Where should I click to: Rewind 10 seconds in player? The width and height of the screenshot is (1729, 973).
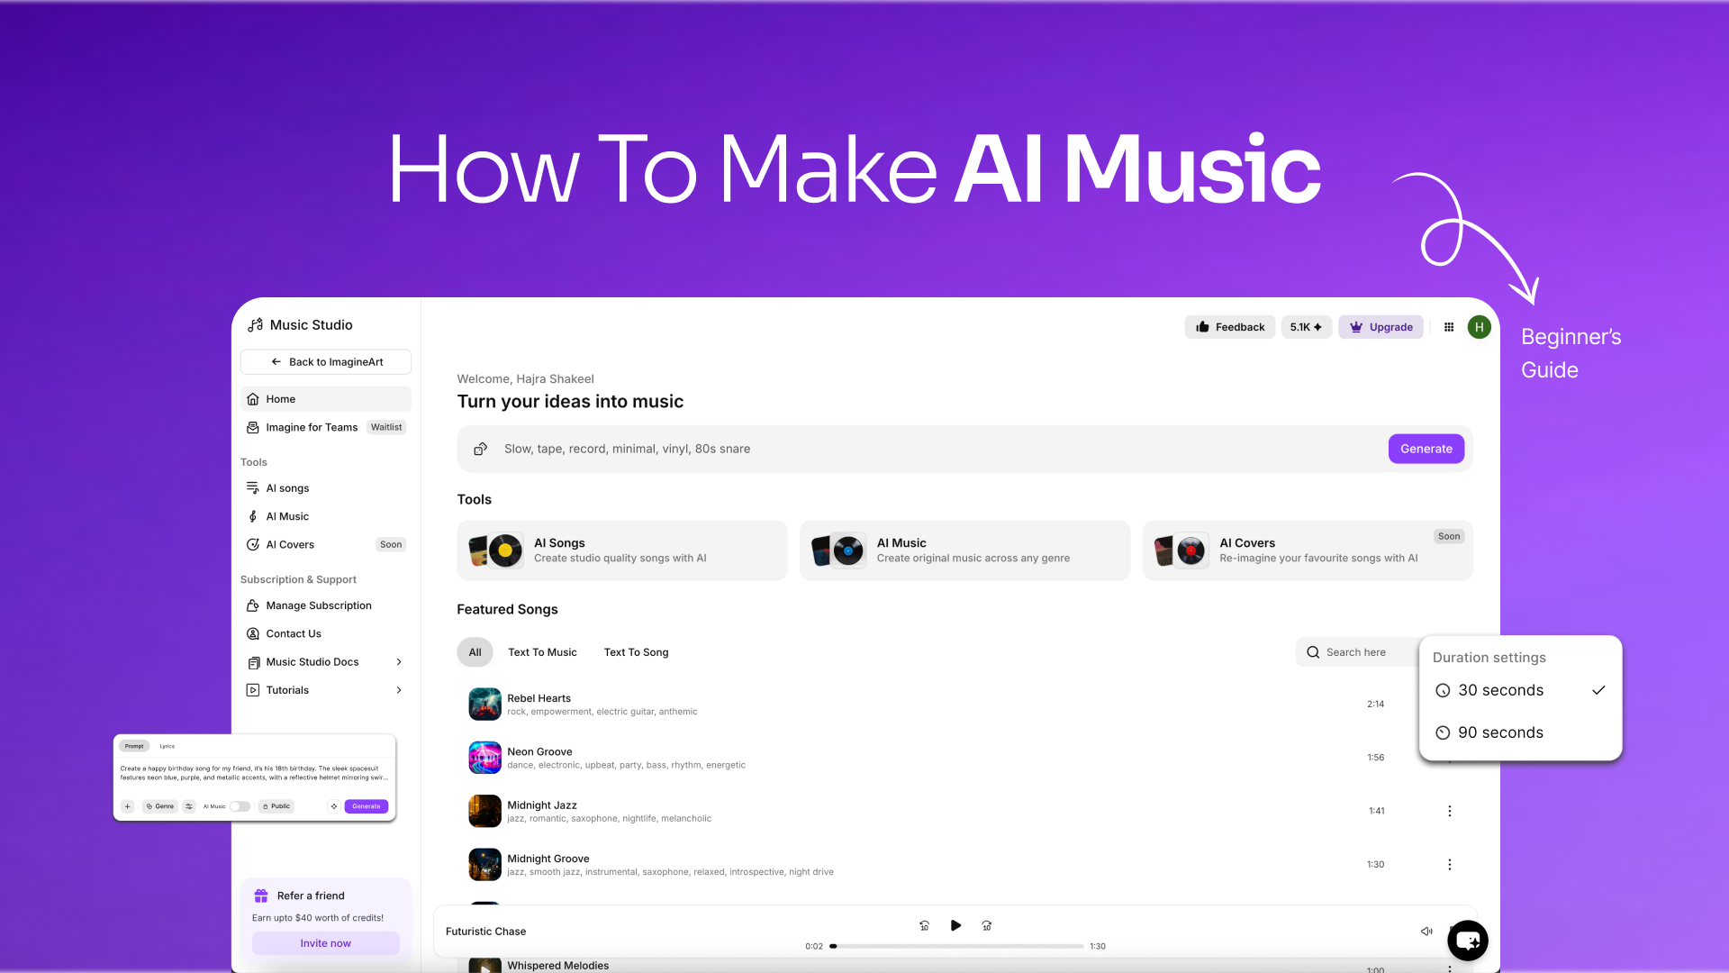pos(924,926)
